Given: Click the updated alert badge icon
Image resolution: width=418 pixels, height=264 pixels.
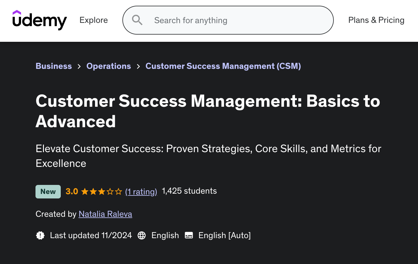Looking at the screenshot, I should pos(40,235).
